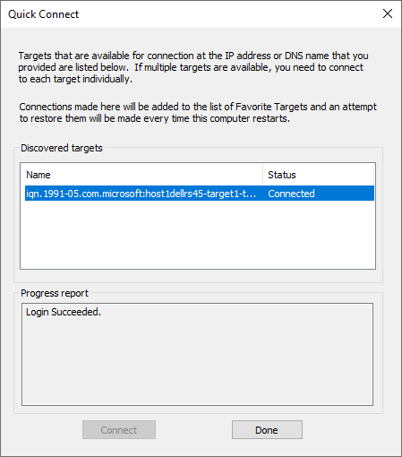402x457 pixels.
Task: Click the Progress report group label
Action: click(55, 293)
